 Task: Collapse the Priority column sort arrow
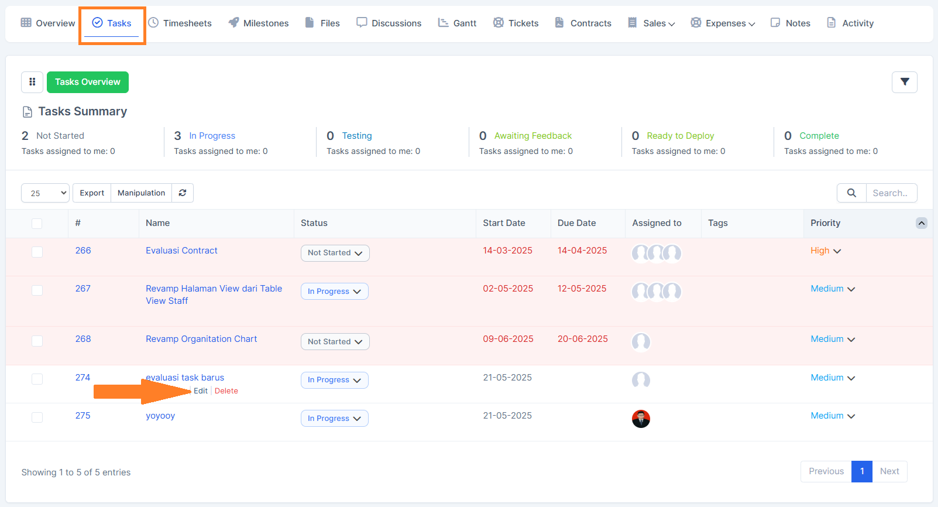(x=921, y=223)
